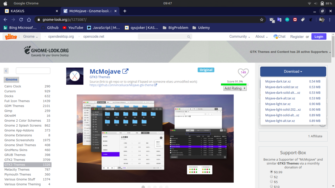Open the red fast-forward extension icon

pos(295,20)
